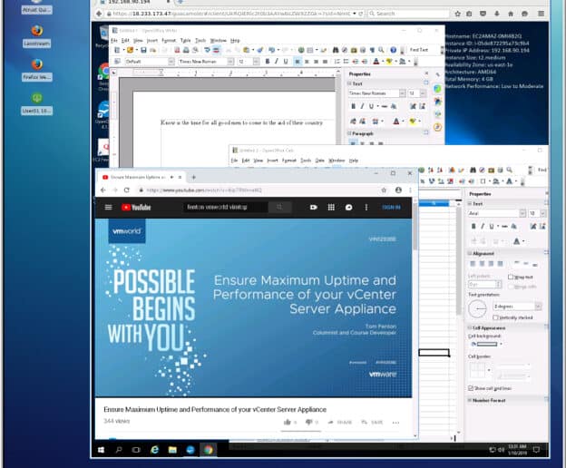The width and height of the screenshot is (566, 468).
Task: Collapse Cell Appearance section in Calc sidebar
Action: click(470, 327)
